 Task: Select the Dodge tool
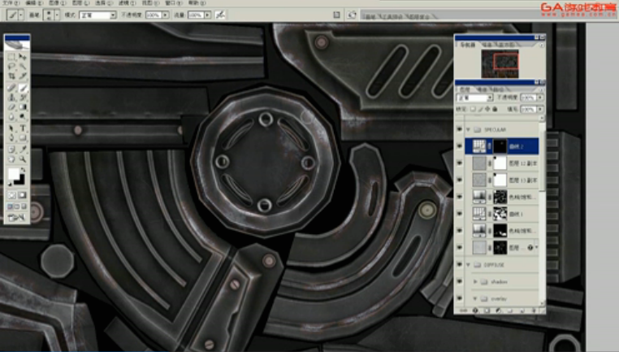[x=23, y=117]
